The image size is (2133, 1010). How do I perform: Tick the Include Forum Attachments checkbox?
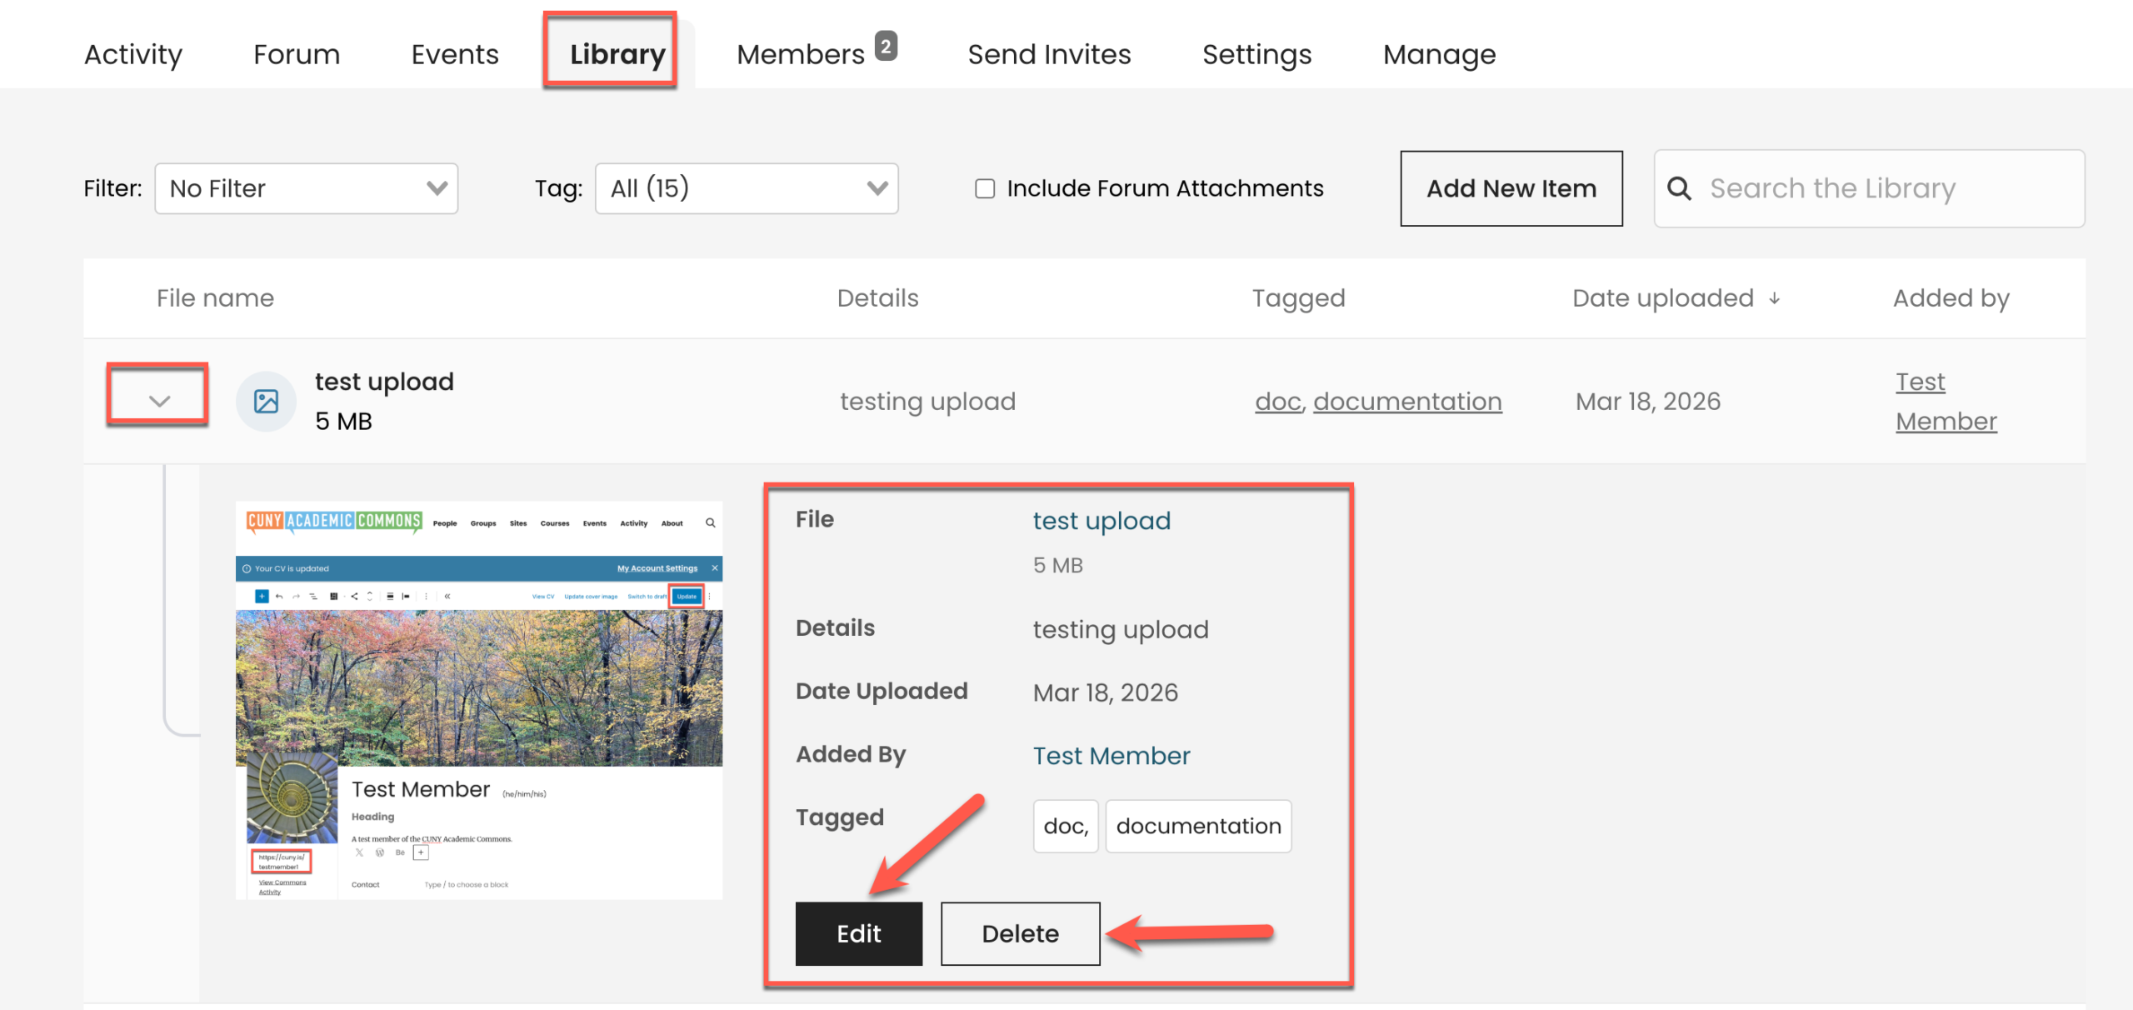tap(985, 188)
